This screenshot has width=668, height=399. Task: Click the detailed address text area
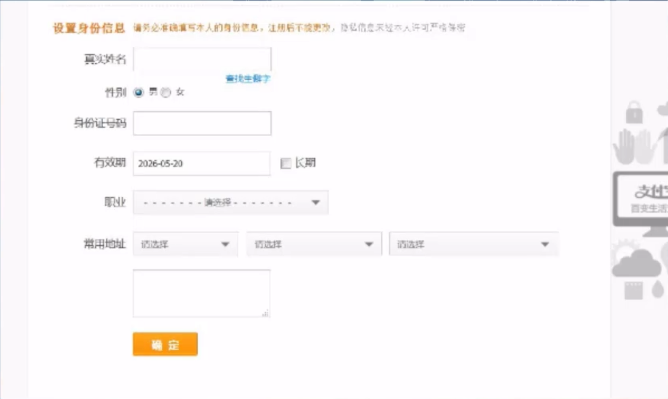coord(201,293)
